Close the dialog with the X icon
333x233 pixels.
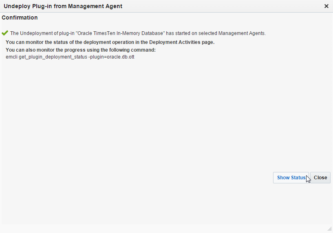click(x=326, y=6)
